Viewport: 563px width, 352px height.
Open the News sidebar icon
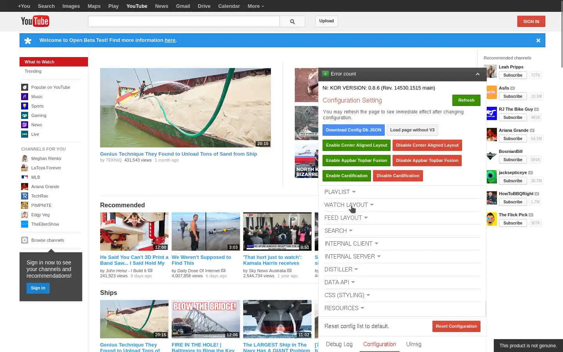coord(25,125)
